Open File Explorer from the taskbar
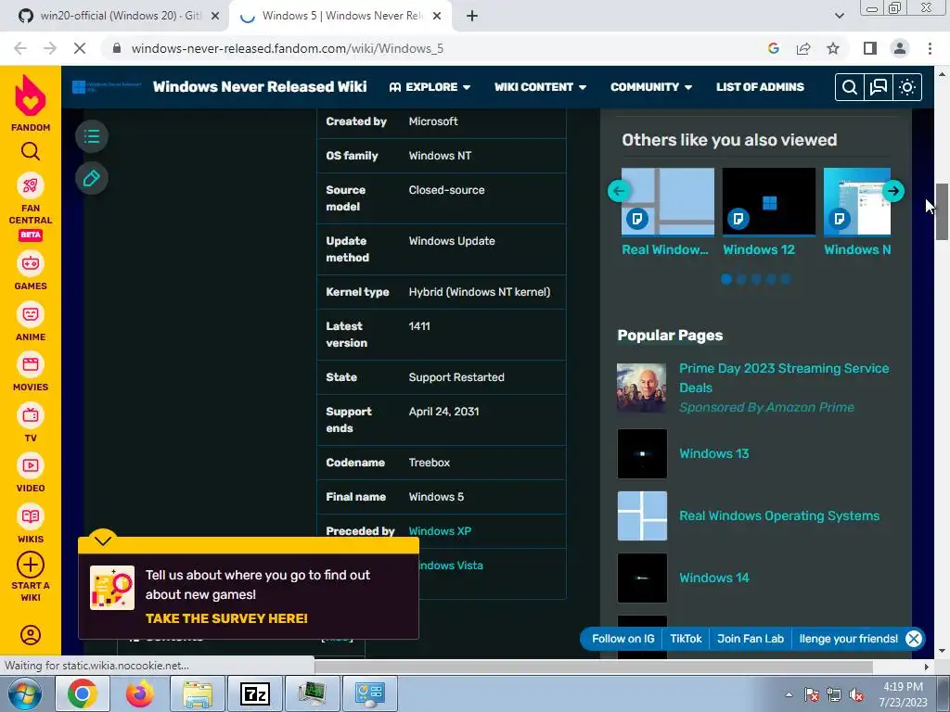 (x=198, y=693)
